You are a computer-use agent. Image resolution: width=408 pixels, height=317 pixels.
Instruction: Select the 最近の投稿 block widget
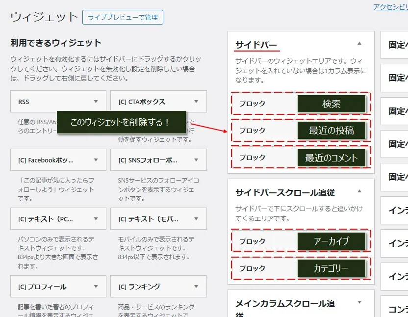click(x=301, y=131)
